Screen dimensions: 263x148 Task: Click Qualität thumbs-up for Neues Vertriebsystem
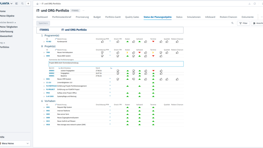(167, 53)
